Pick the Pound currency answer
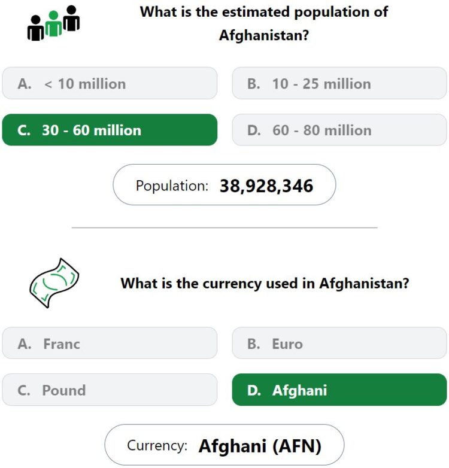This screenshot has width=449, height=468. [110, 390]
